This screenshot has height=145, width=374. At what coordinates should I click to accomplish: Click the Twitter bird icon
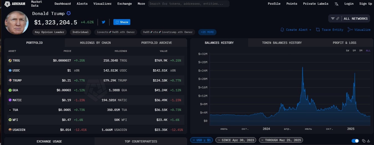coord(103,22)
